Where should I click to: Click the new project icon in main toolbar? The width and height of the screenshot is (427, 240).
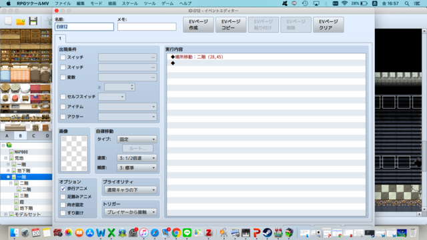coord(8,21)
